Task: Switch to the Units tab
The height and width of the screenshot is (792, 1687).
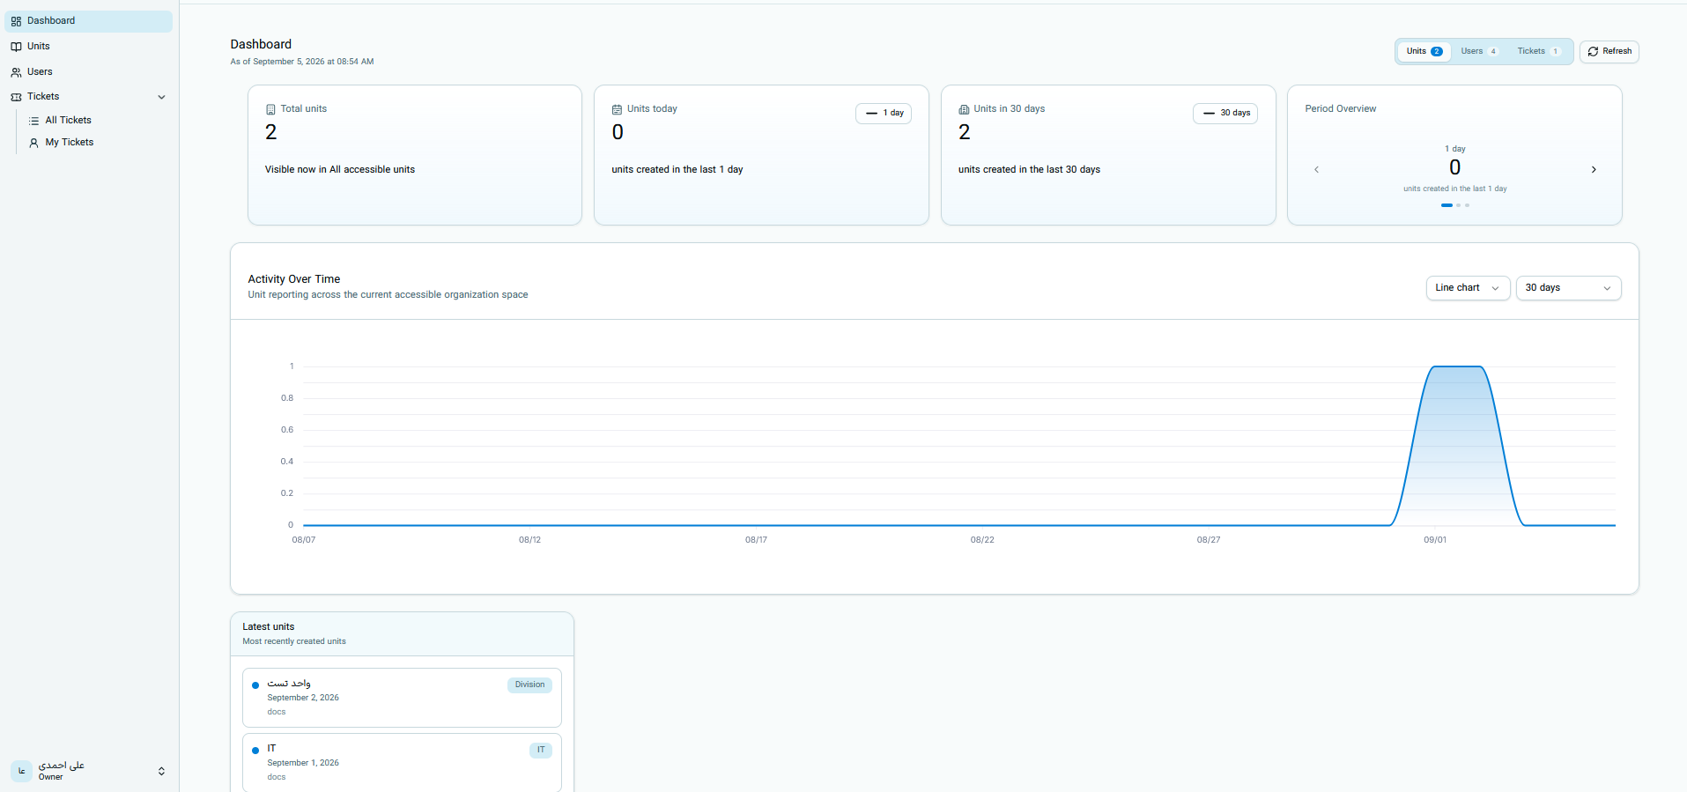Action: (x=1424, y=51)
